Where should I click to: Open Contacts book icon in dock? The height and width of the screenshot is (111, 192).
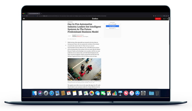coord(63,93)
